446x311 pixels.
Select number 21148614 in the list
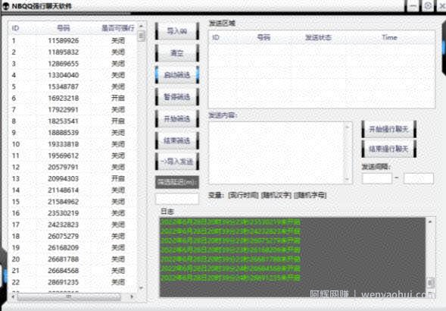pyautogui.click(x=63, y=190)
